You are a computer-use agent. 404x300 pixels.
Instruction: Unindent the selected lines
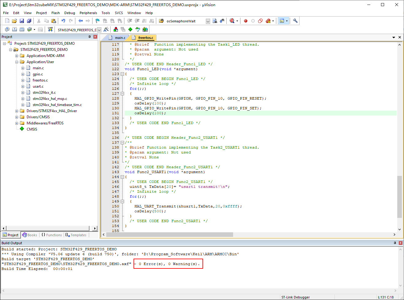tap(137, 21)
